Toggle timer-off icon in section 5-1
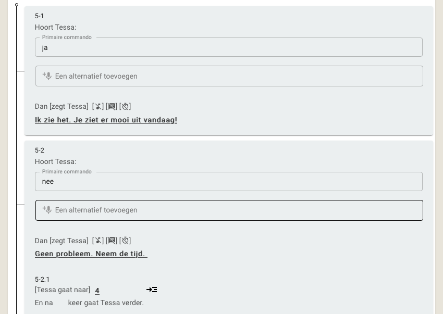The height and width of the screenshot is (314, 443). click(x=125, y=106)
